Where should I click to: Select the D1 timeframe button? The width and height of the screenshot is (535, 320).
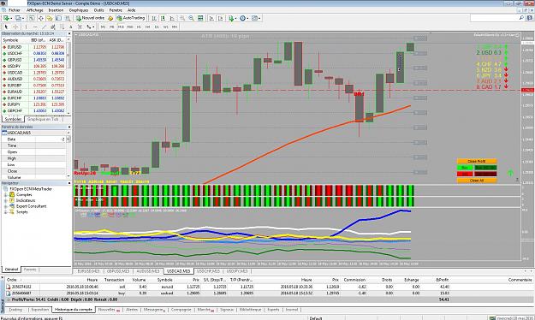coord(157,27)
